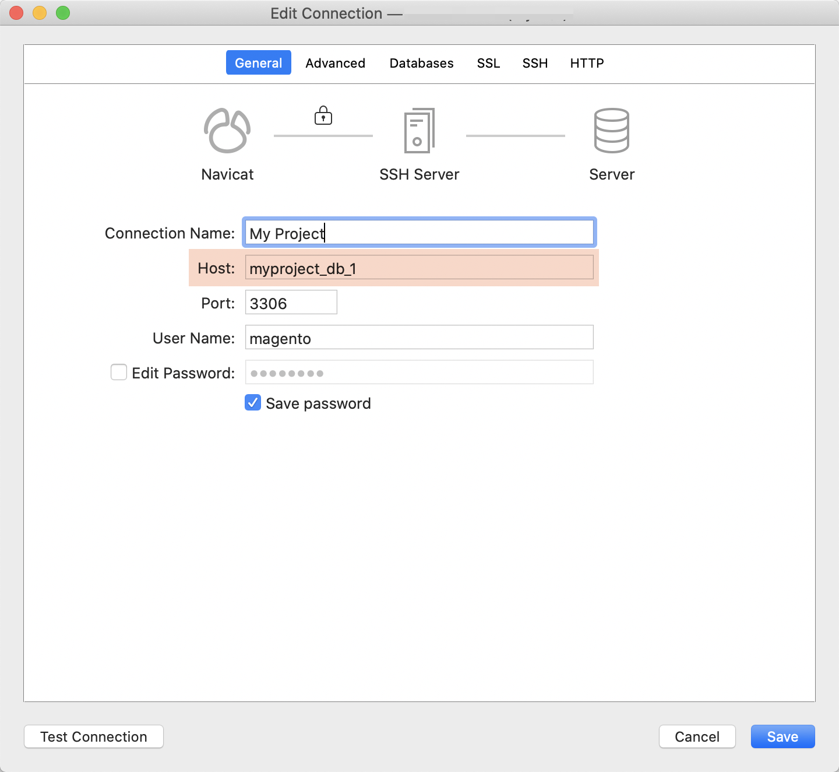Uncheck the Save password checkbox
Screen dimensions: 839x772
253,402
